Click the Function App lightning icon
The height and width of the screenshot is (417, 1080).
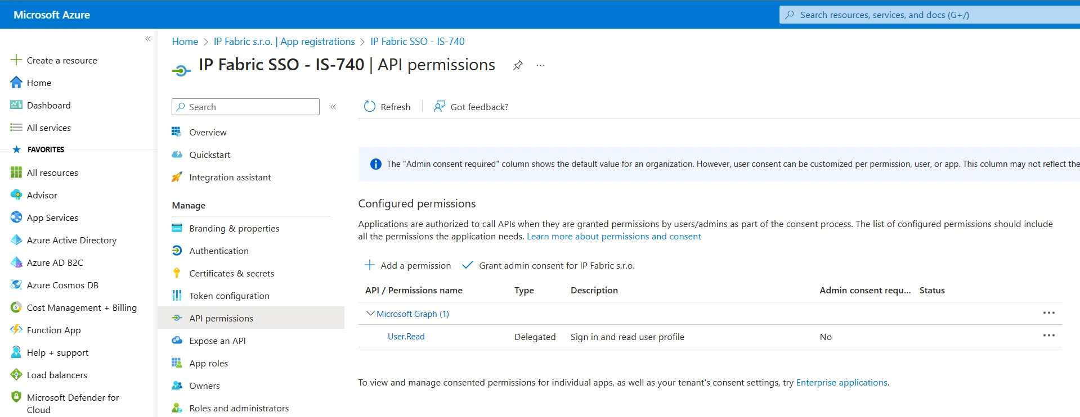pos(16,330)
